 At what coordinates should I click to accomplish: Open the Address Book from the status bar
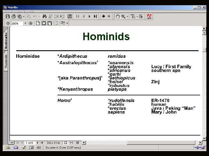pyautogui.click(x=31, y=147)
